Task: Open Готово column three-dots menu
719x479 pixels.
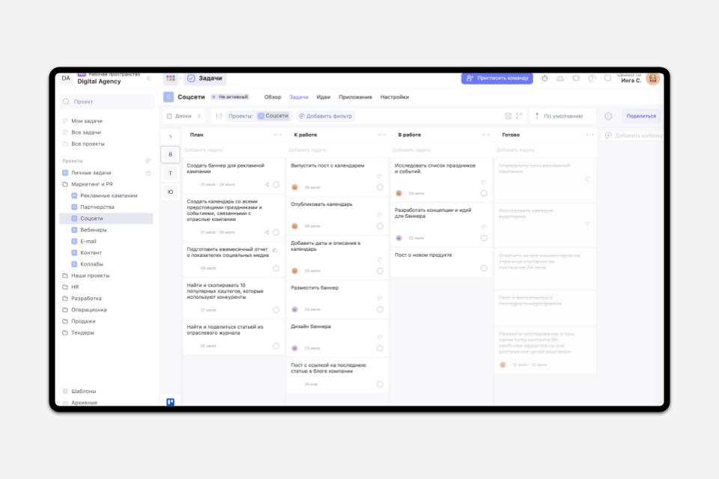Action: click(590, 135)
